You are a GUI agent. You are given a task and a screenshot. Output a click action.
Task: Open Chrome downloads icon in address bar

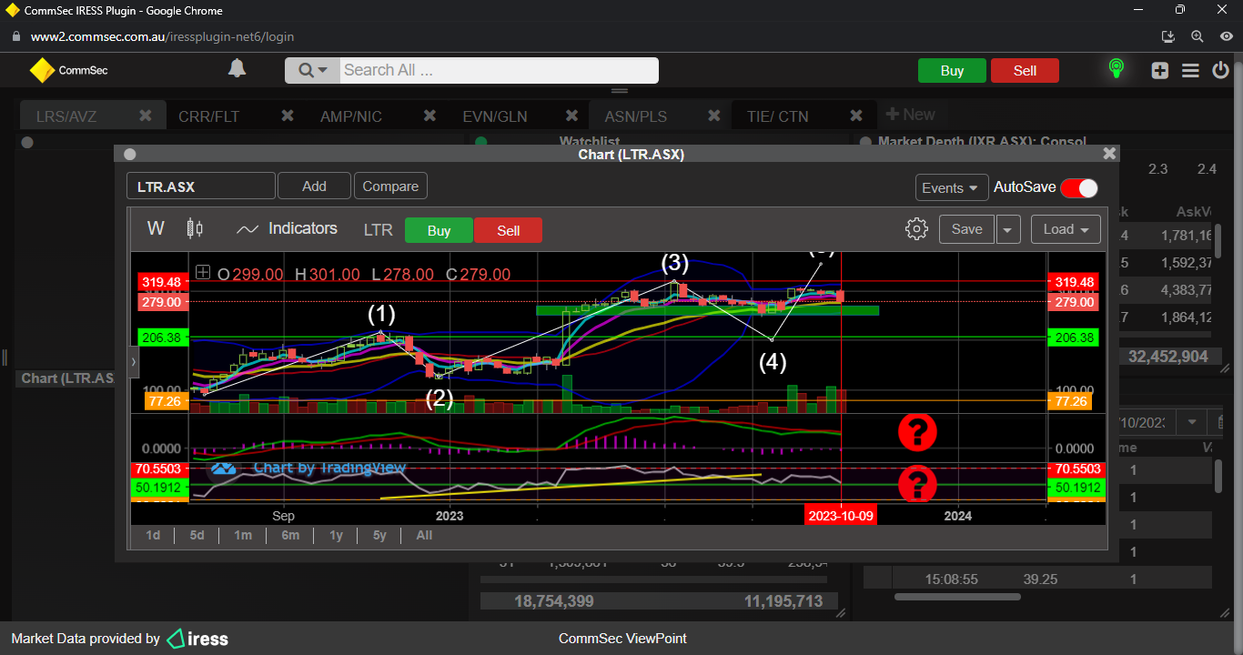(x=1169, y=36)
